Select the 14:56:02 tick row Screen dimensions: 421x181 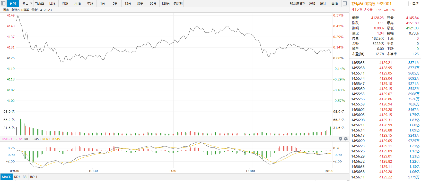coord(385,110)
